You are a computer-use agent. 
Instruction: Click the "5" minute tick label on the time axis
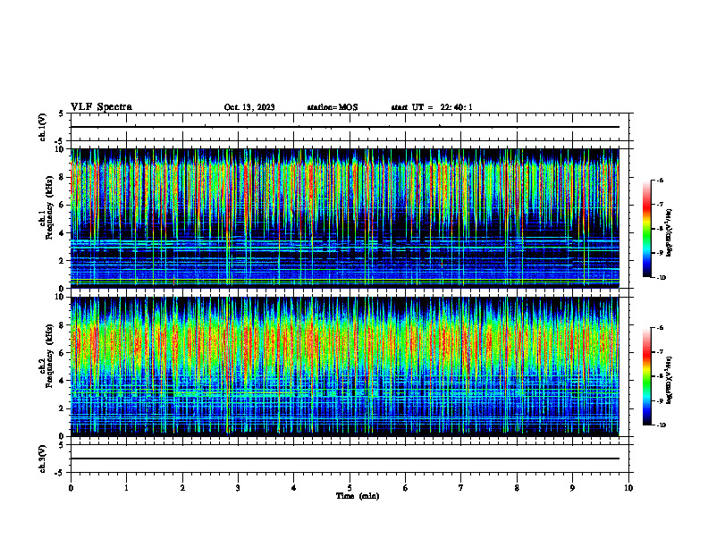click(350, 488)
